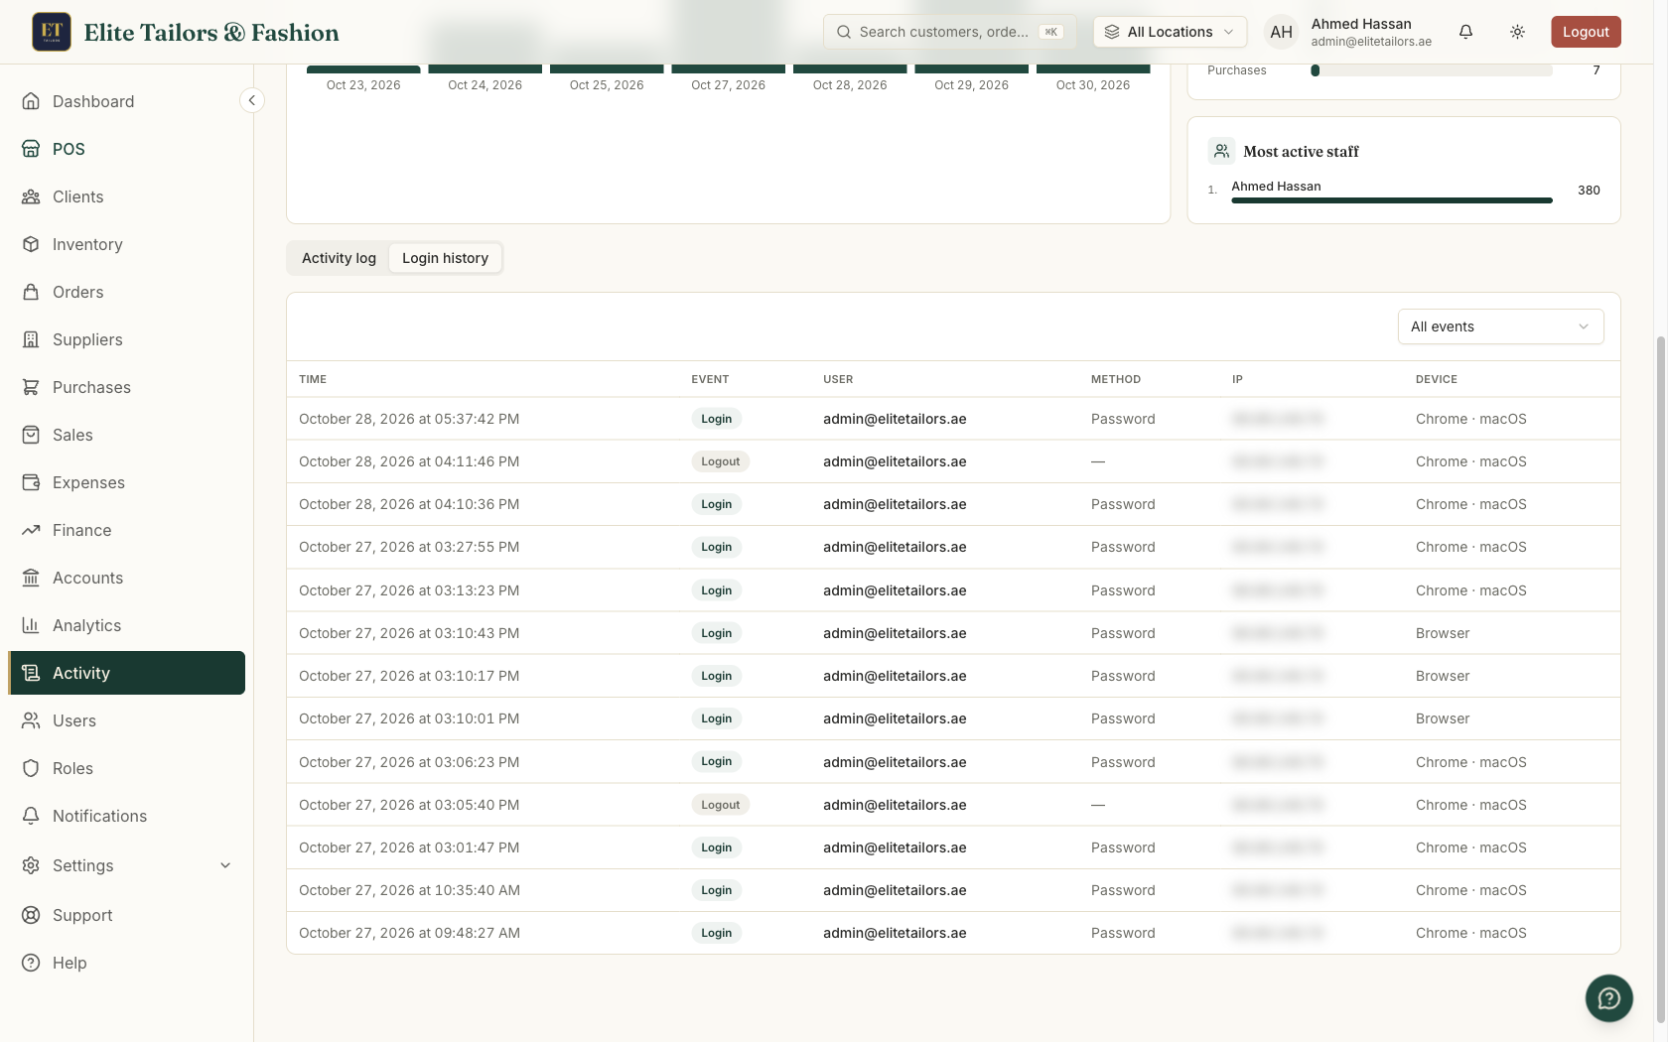
Task: Open Support page
Action: coord(127,915)
